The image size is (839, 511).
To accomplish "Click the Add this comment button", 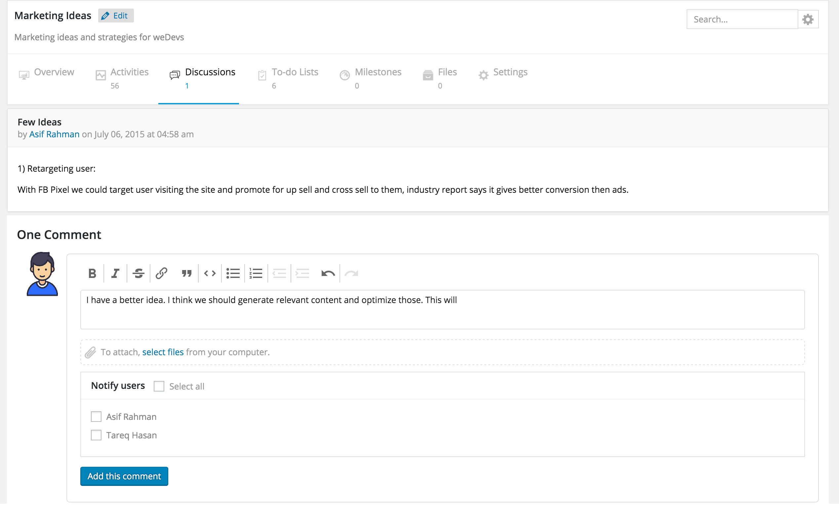I will 124,476.
